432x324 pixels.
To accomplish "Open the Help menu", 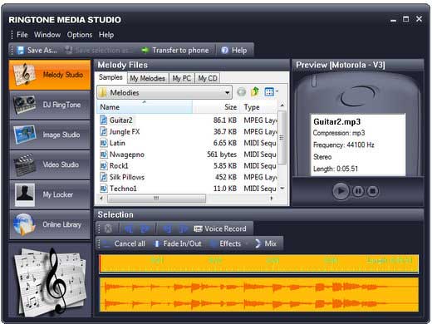I will coord(106,35).
